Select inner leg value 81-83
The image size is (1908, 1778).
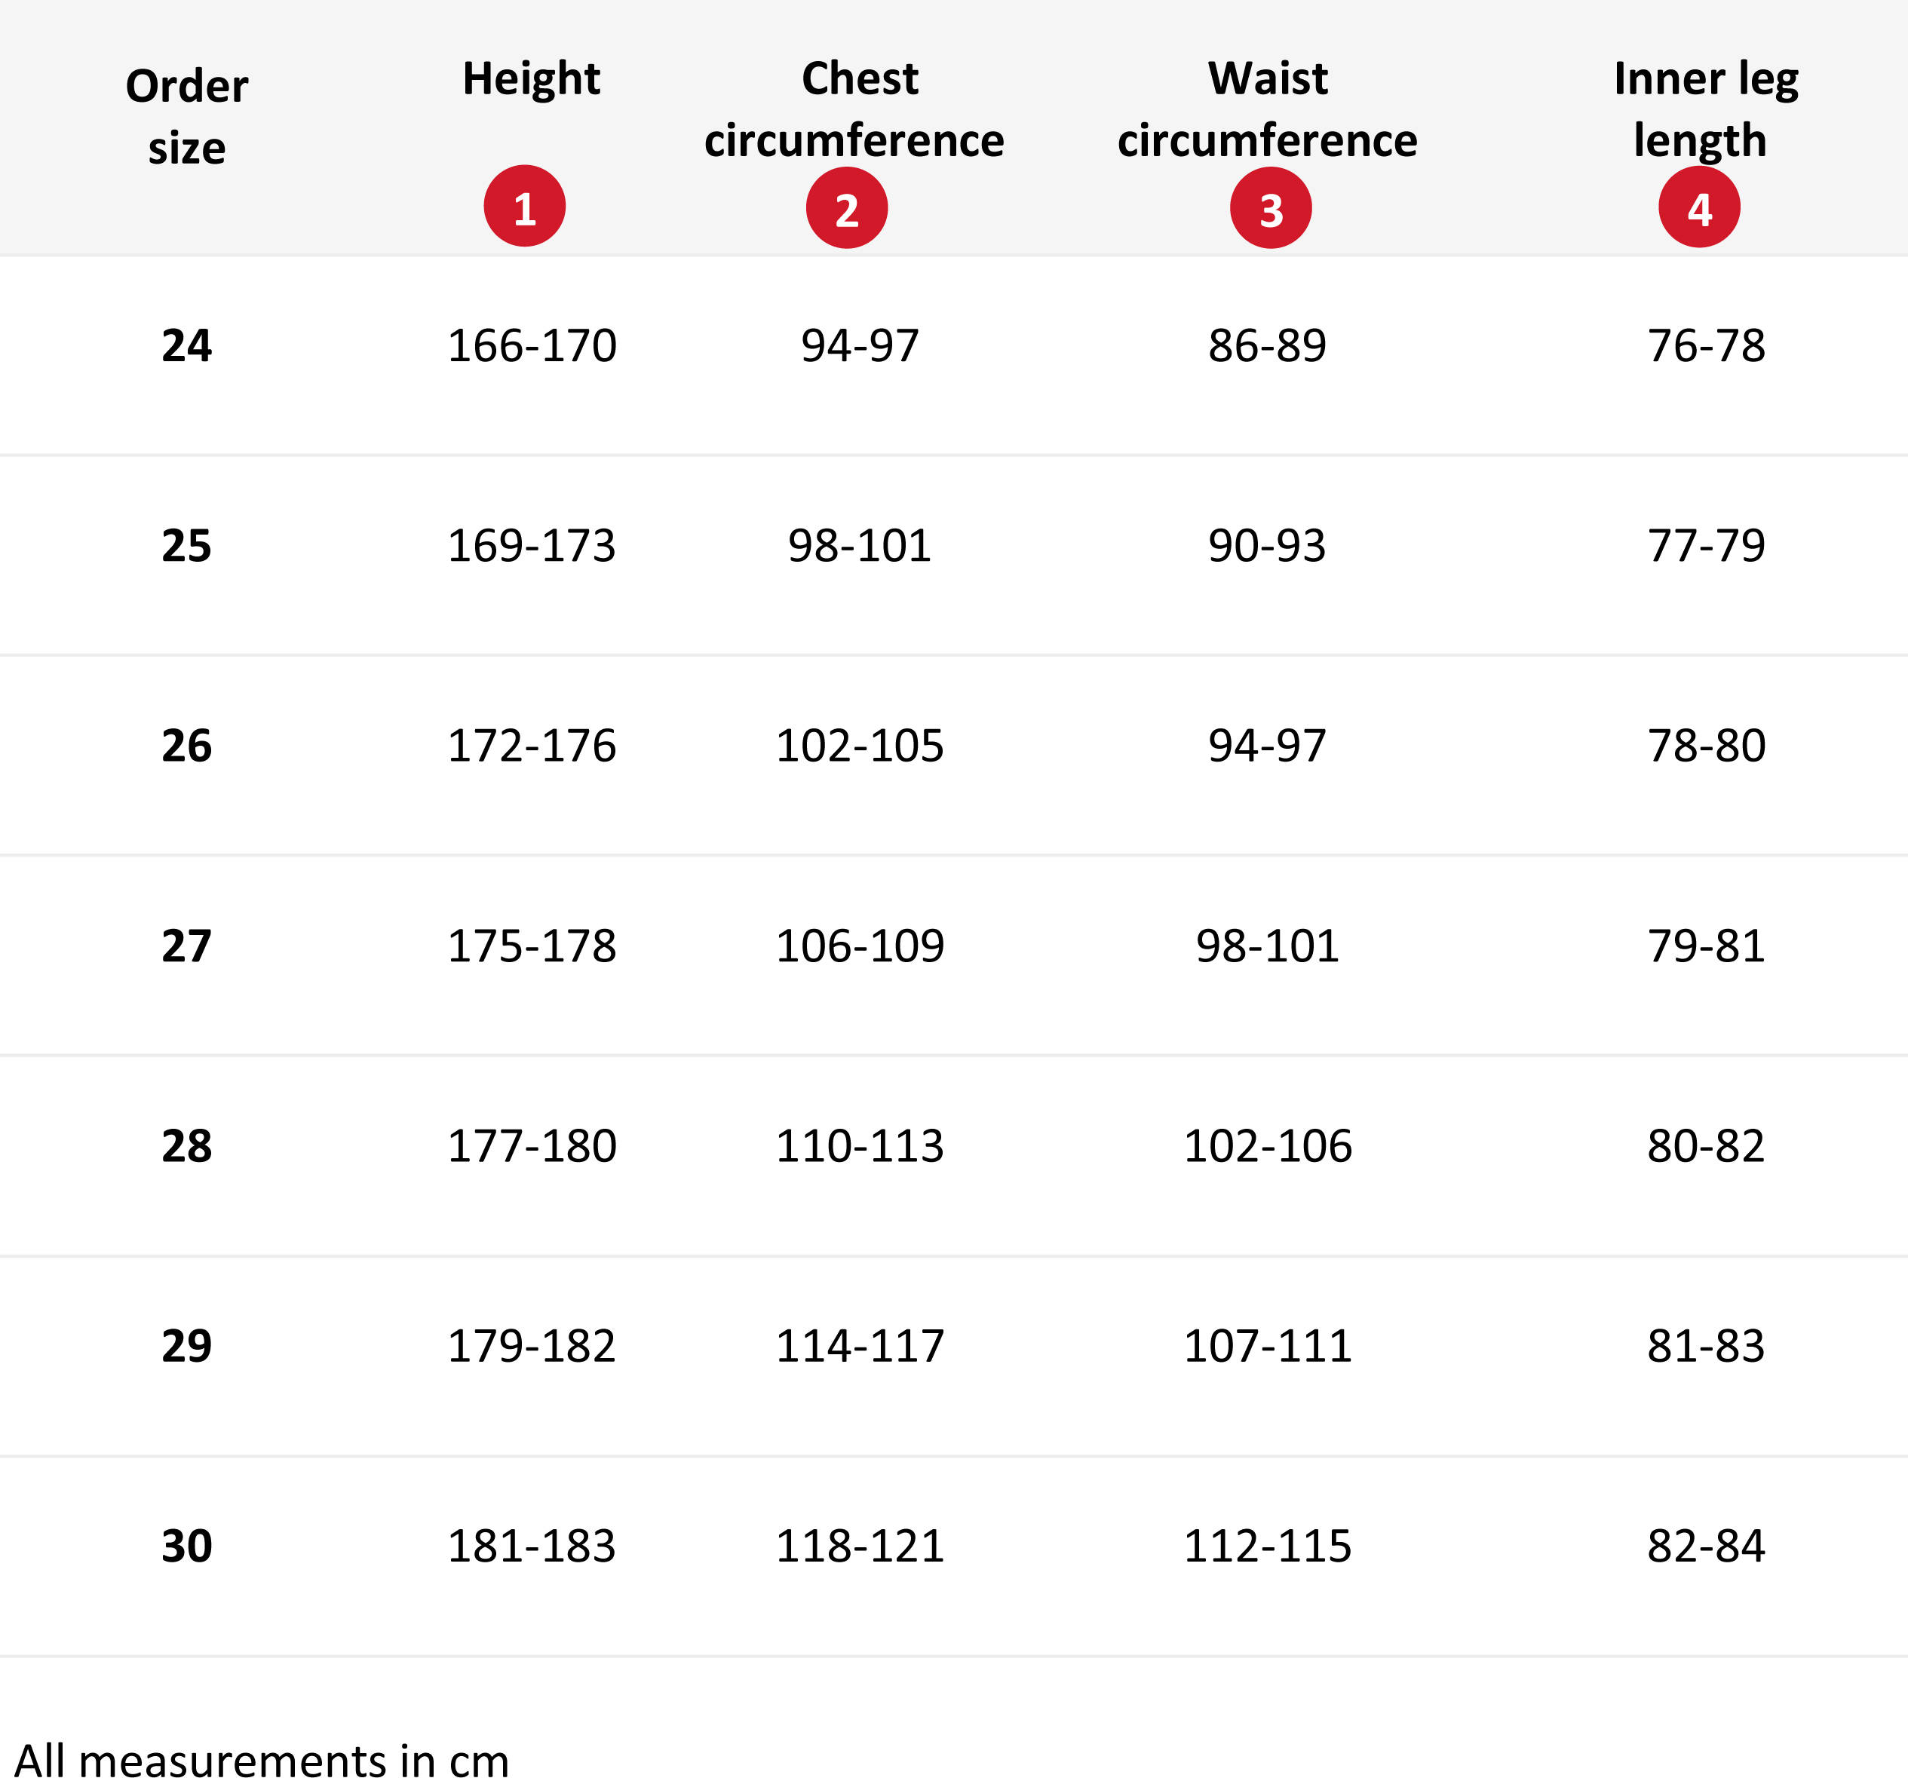click(x=1707, y=1345)
